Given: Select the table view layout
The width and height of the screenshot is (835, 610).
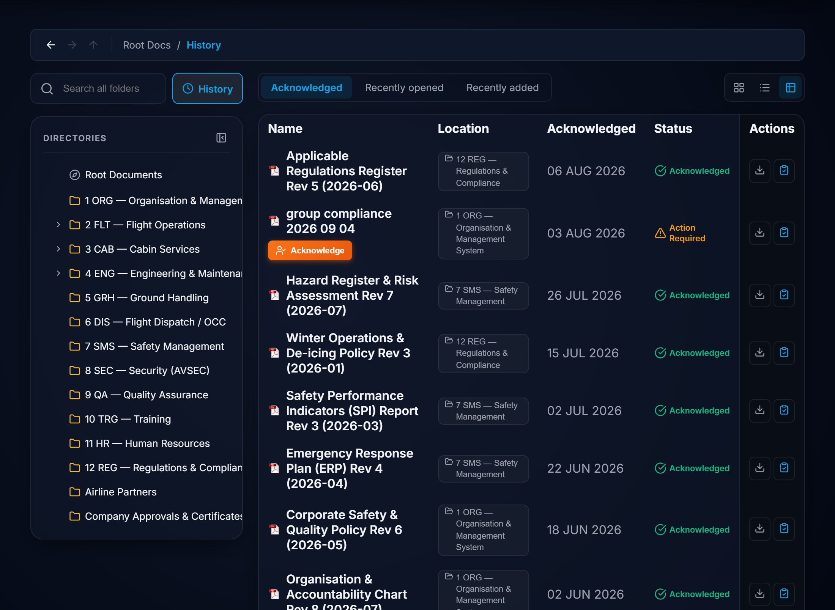Looking at the screenshot, I should coord(790,88).
